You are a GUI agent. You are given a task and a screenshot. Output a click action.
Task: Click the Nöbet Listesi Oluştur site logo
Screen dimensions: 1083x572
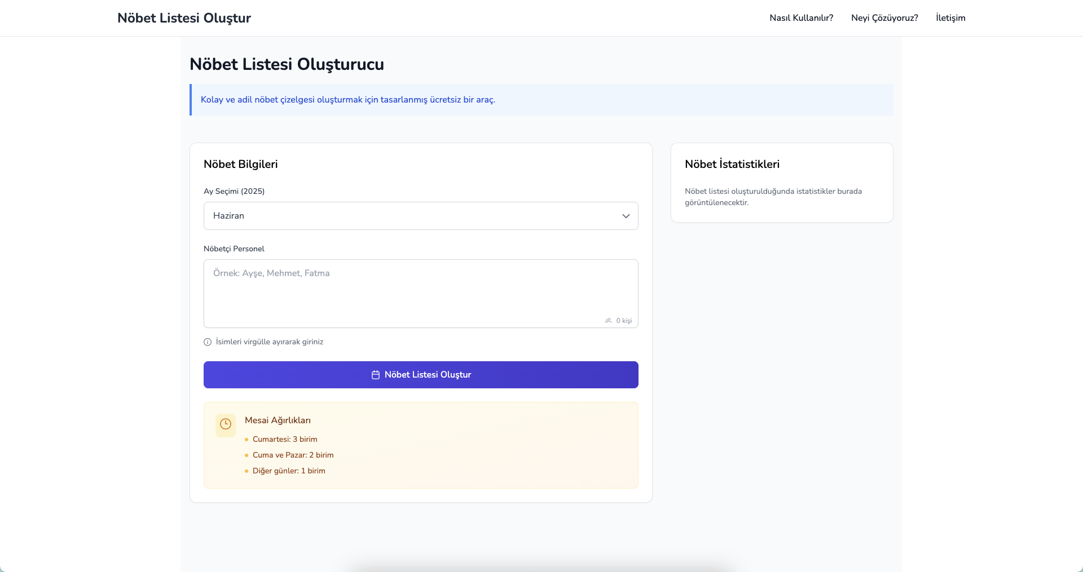tap(184, 18)
